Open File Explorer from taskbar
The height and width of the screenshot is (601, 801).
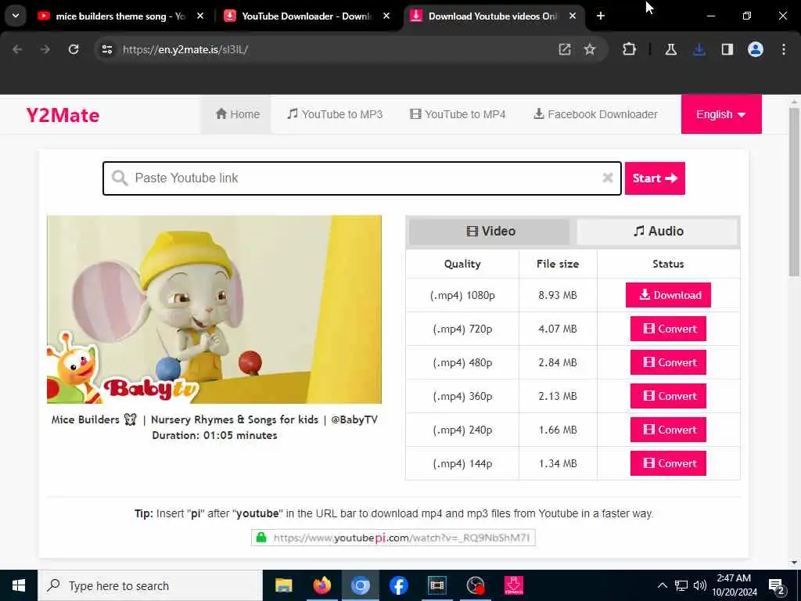tap(283, 585)
